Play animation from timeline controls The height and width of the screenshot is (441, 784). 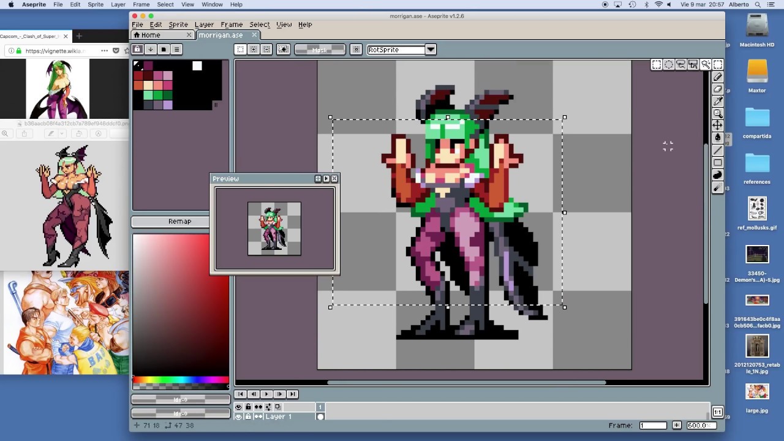tap(266, 394)
